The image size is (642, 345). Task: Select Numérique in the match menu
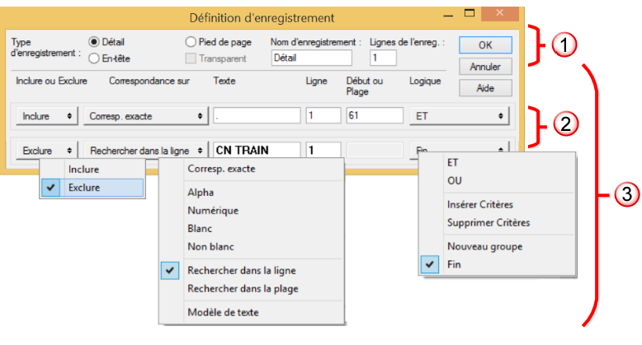pyautogui.click(x=211, y=210)
